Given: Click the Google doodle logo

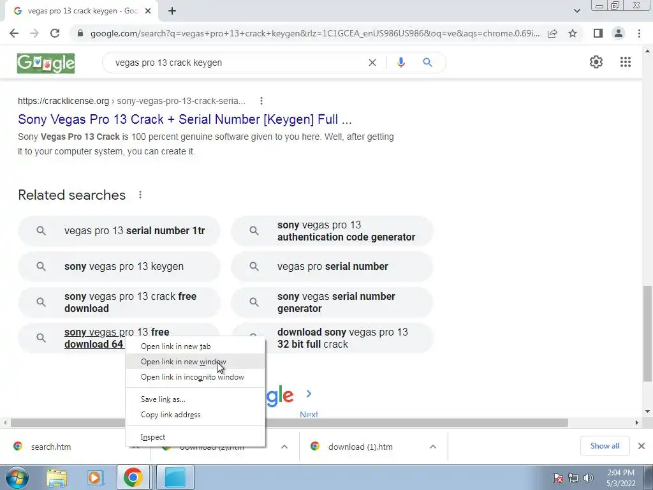Looking at the screenshot, I should 46,63.
